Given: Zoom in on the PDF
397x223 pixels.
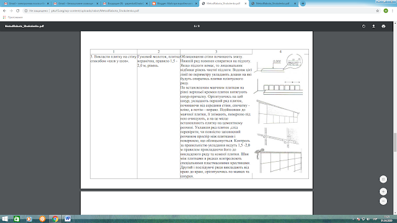Looking at the screenshot, I should click(383, 191).
